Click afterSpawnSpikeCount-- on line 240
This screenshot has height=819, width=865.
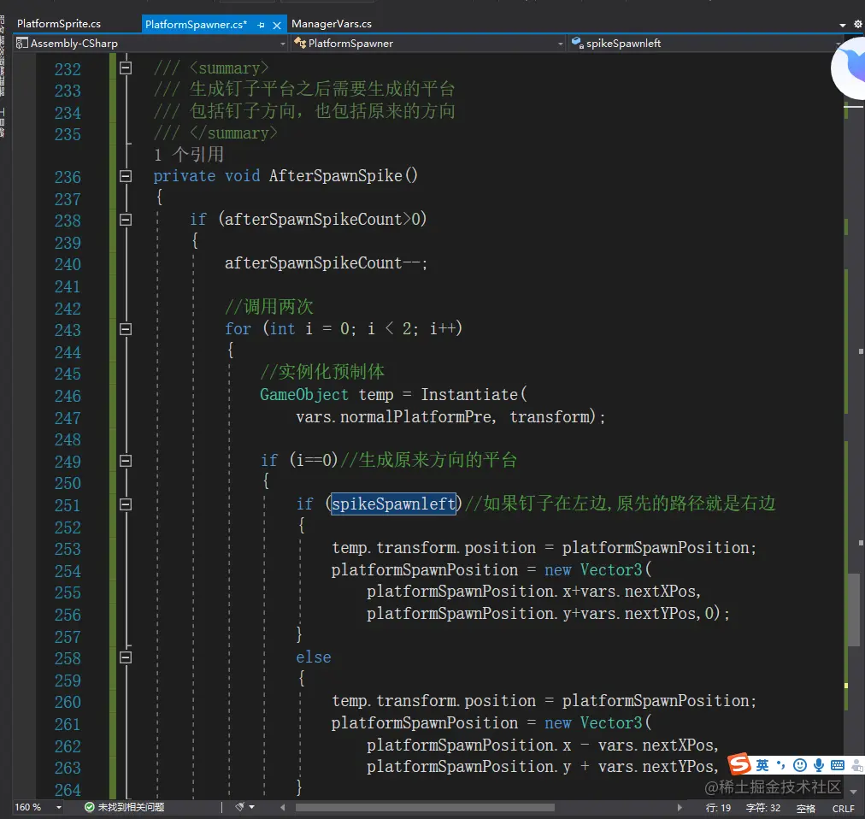click(323, 262)
